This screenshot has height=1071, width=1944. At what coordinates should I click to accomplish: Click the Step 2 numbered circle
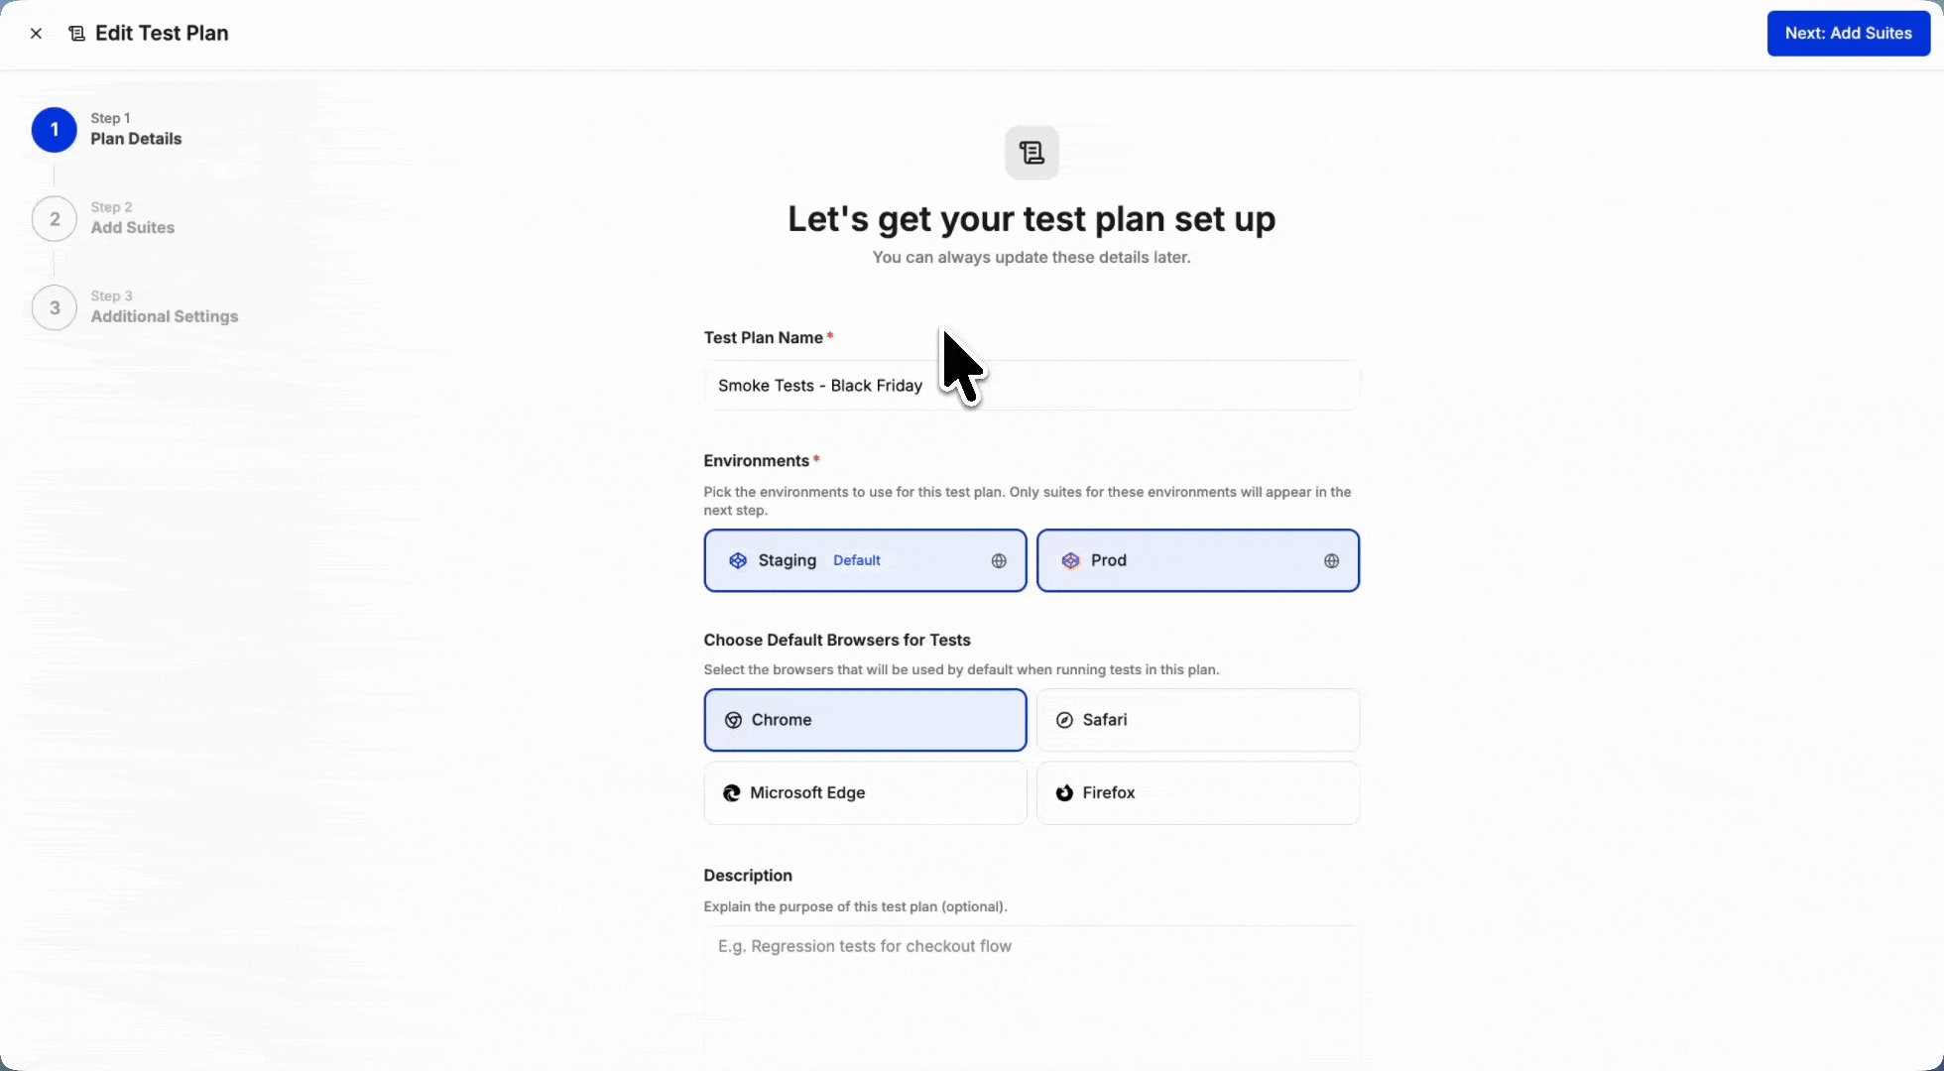[55, 218]
